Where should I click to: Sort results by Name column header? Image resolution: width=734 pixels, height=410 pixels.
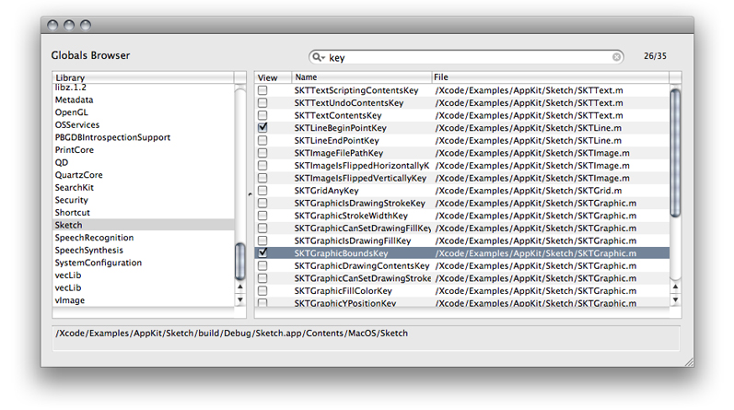361,77
